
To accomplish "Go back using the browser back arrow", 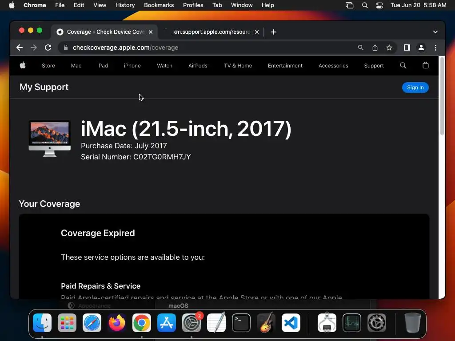I will (20, 48).
